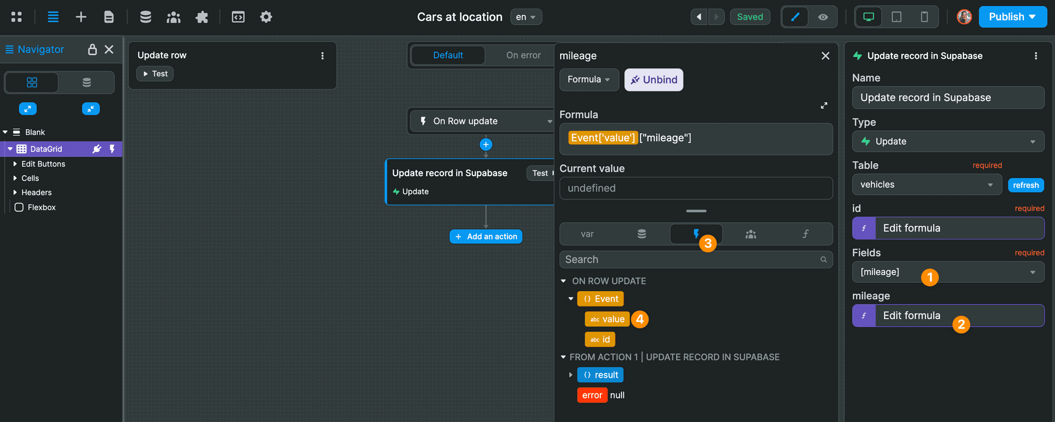Click the plus add elements icon
This screenshot has height=422, width=1055.
pyautogui.click(x=81, y=17)
